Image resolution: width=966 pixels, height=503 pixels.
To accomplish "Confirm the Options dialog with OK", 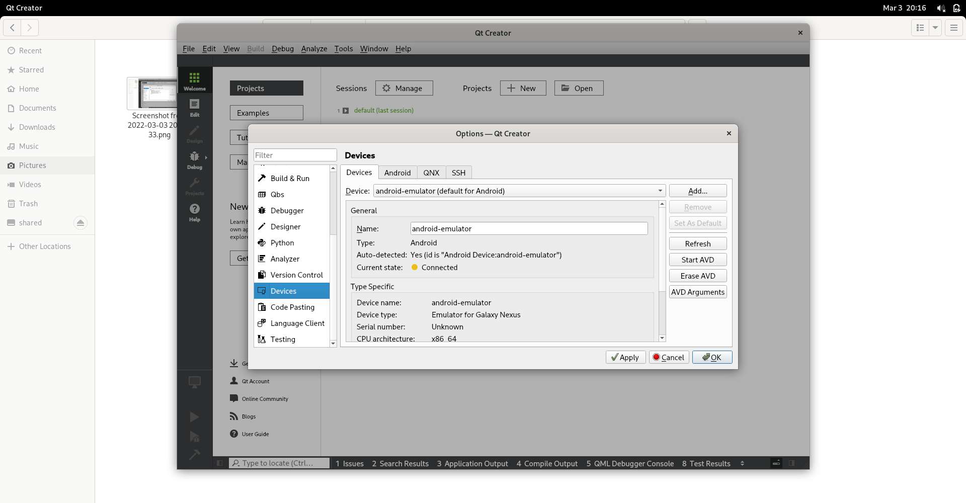I will point(712,357).
